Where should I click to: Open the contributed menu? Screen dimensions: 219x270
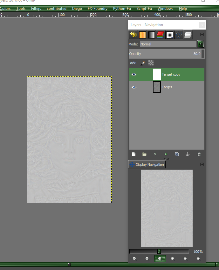(x=57, y=9)
